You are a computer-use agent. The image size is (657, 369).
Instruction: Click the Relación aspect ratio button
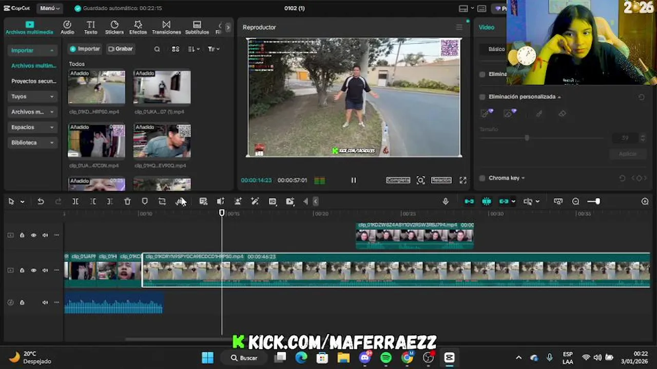[441, 180]
